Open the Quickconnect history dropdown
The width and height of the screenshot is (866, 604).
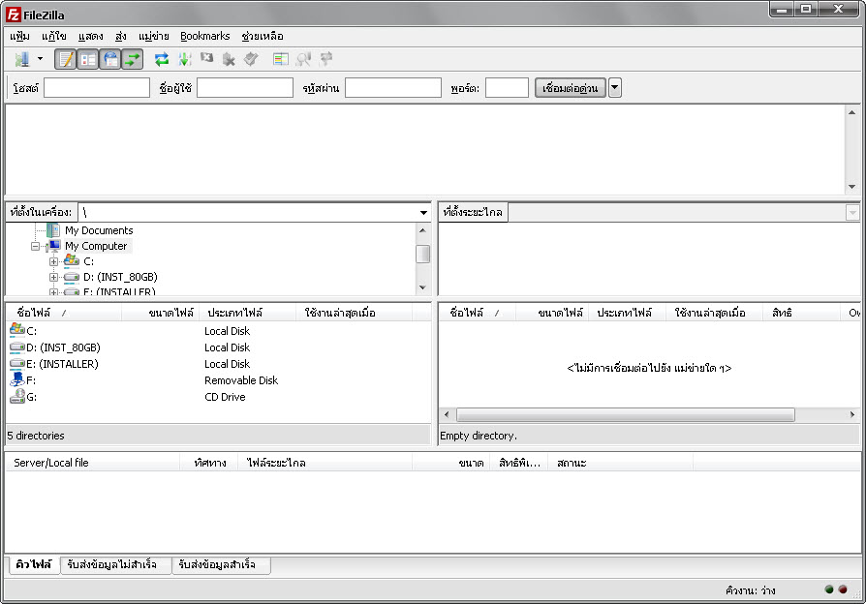pyautogui.click(x=615, y=88)
